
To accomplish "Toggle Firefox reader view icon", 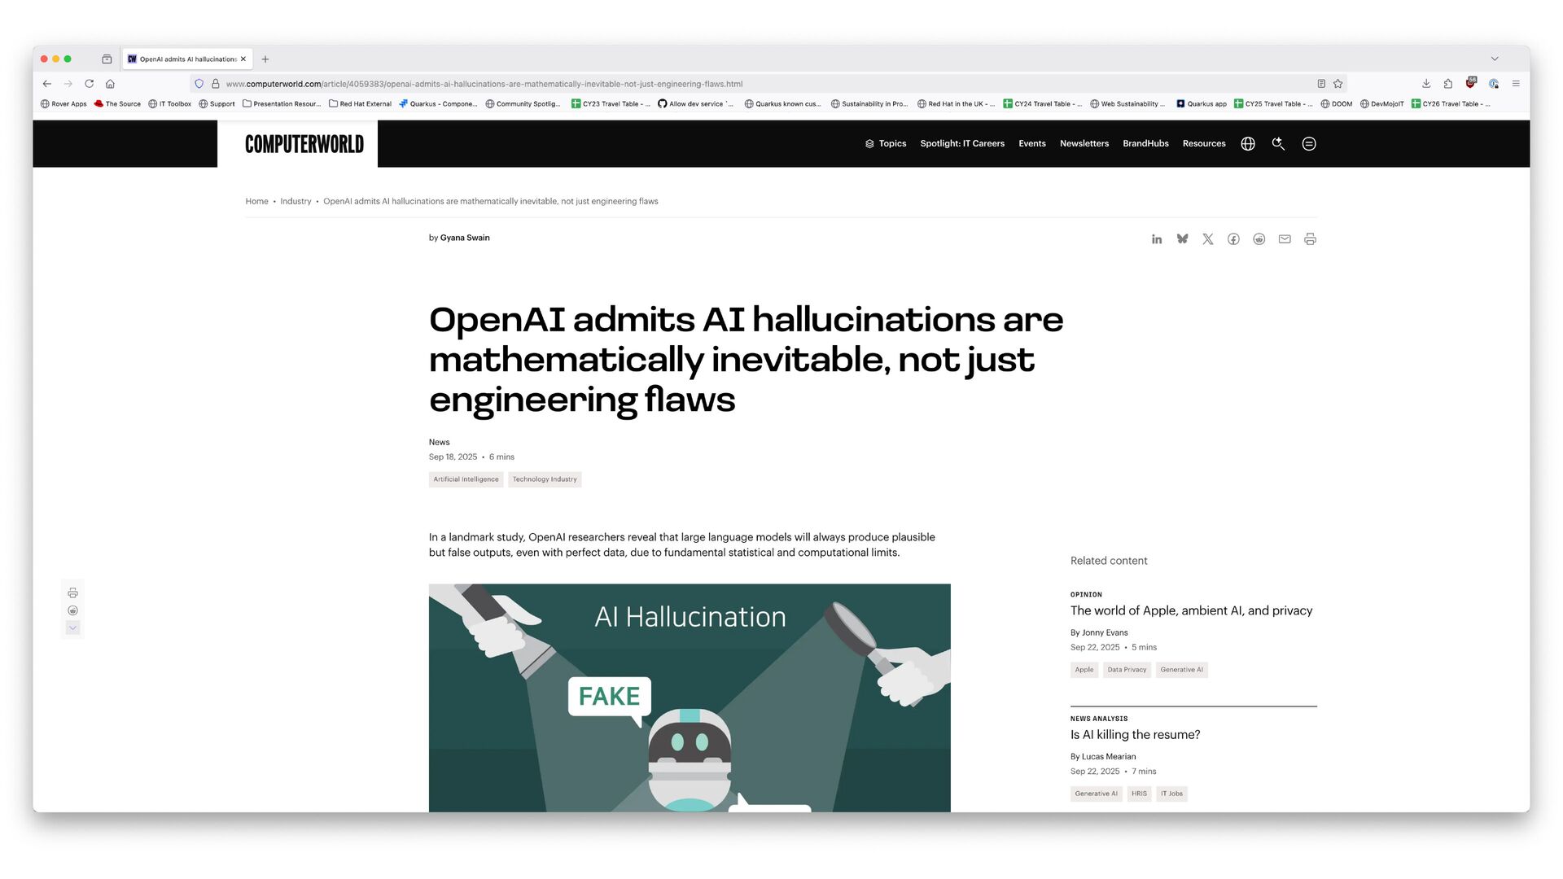I will (1321, 84).
